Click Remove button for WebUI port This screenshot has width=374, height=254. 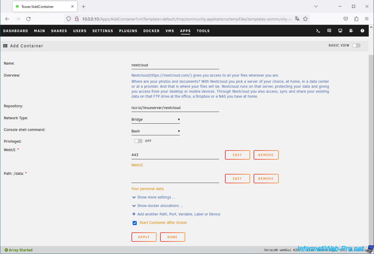266,155
